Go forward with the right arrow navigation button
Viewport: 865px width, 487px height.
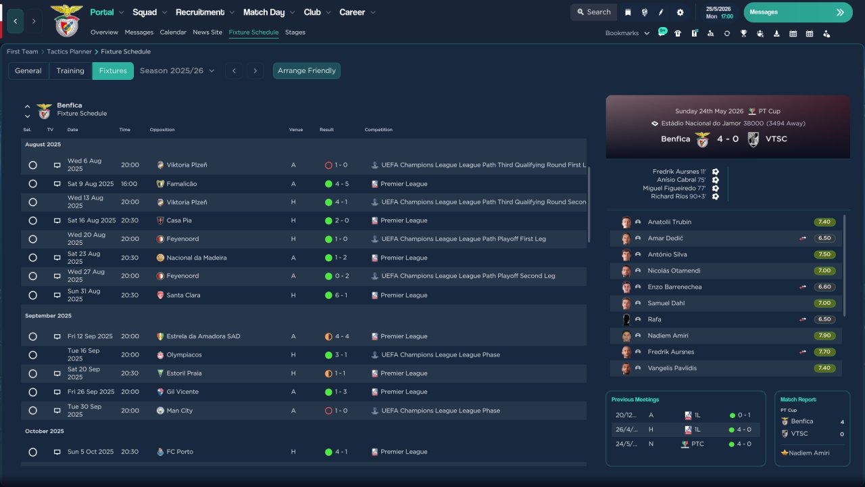(34, 21)
